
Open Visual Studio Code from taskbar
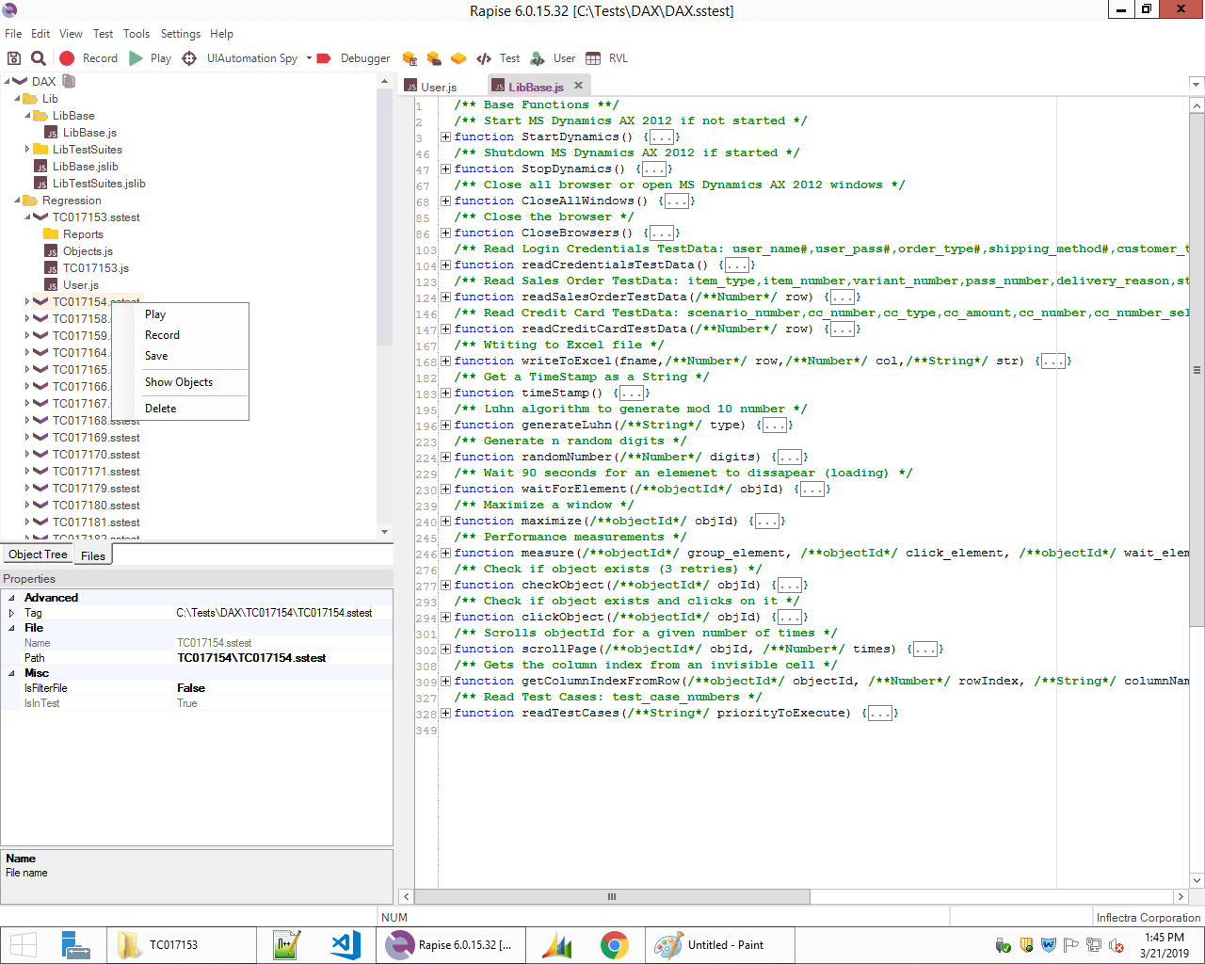pyautogui.click(x=345, y=944)
